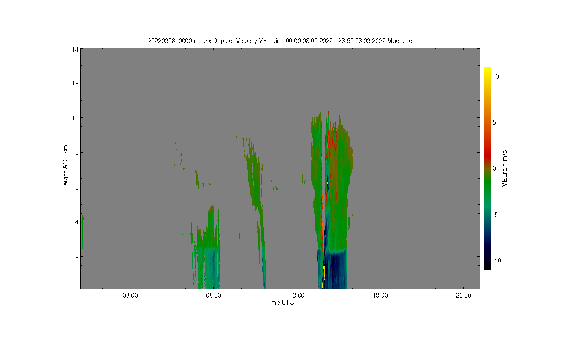Click the colorbar value label 5
The image size is (570, 342).
[x=494, y=123]
